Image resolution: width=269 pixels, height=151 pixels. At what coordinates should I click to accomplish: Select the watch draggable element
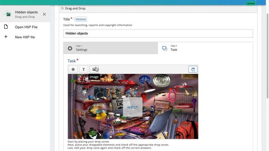(x=133, y=107)
